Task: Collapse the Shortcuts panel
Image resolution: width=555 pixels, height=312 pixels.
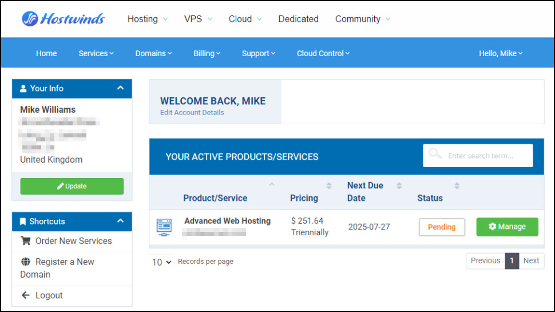Action: 120,221
